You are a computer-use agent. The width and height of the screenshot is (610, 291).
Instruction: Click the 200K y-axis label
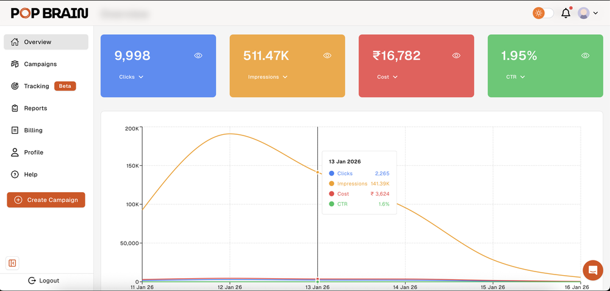(132, 128)
